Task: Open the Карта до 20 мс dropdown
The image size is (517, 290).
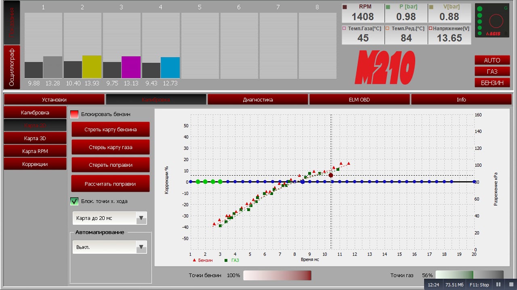Action: pos(110,218)
